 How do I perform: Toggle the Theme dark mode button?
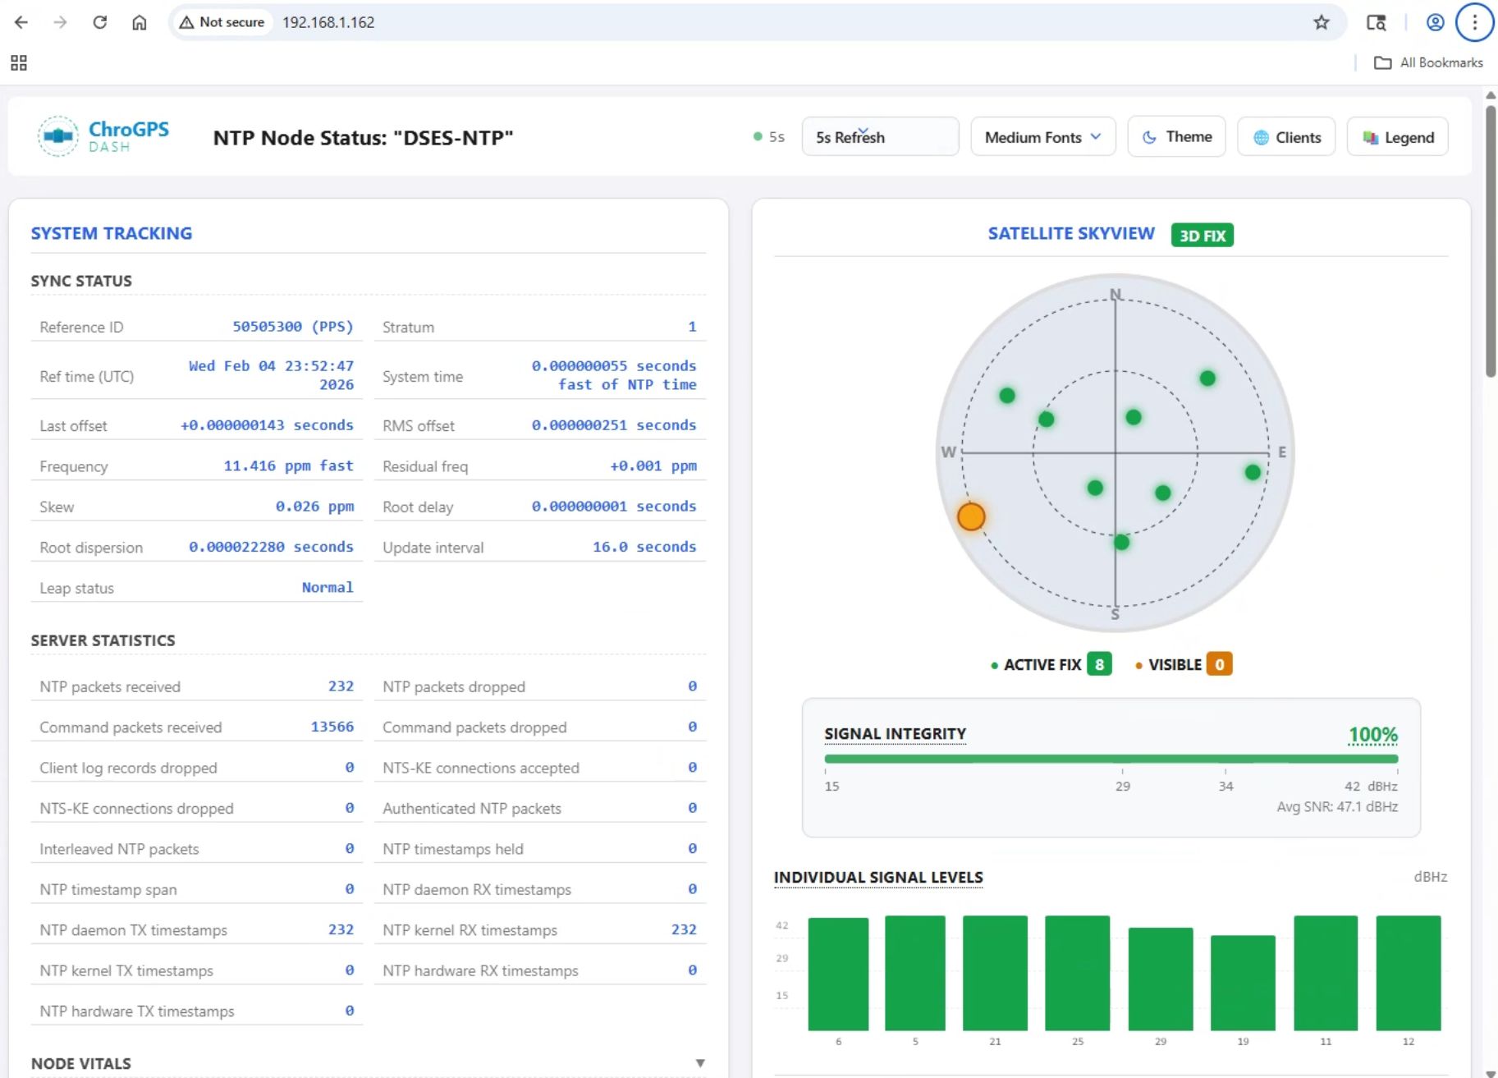pos(1176,137)
